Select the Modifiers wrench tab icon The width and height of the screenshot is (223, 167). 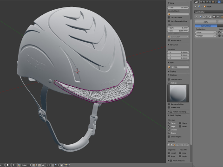219,2
